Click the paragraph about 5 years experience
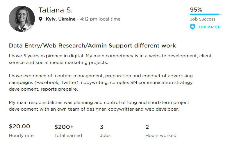 (x=110, y=59)
